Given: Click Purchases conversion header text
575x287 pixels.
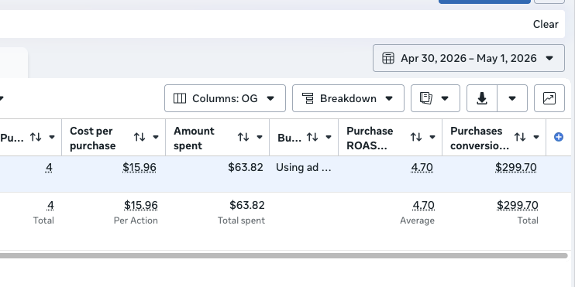Looking at the screenshot, I should coord(479,138).
